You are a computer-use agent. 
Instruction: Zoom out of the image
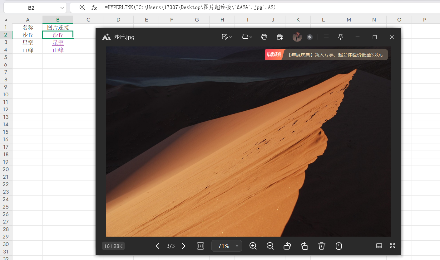coord(270,246)
